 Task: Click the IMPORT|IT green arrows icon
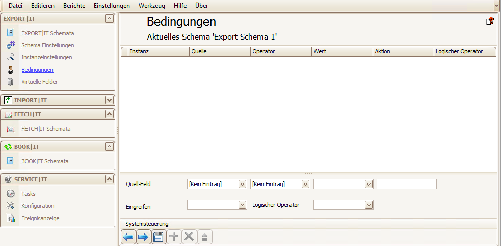8,100
